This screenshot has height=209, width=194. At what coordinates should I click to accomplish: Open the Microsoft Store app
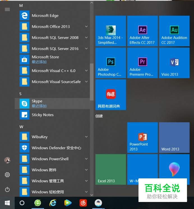[x=52, y=60]
